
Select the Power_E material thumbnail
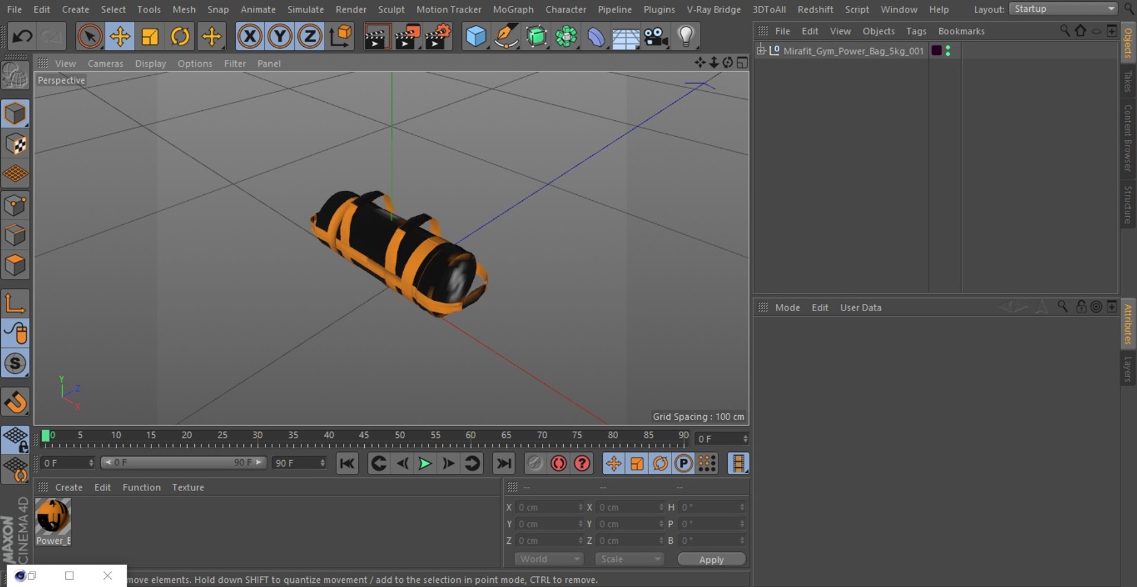[53, 522]
